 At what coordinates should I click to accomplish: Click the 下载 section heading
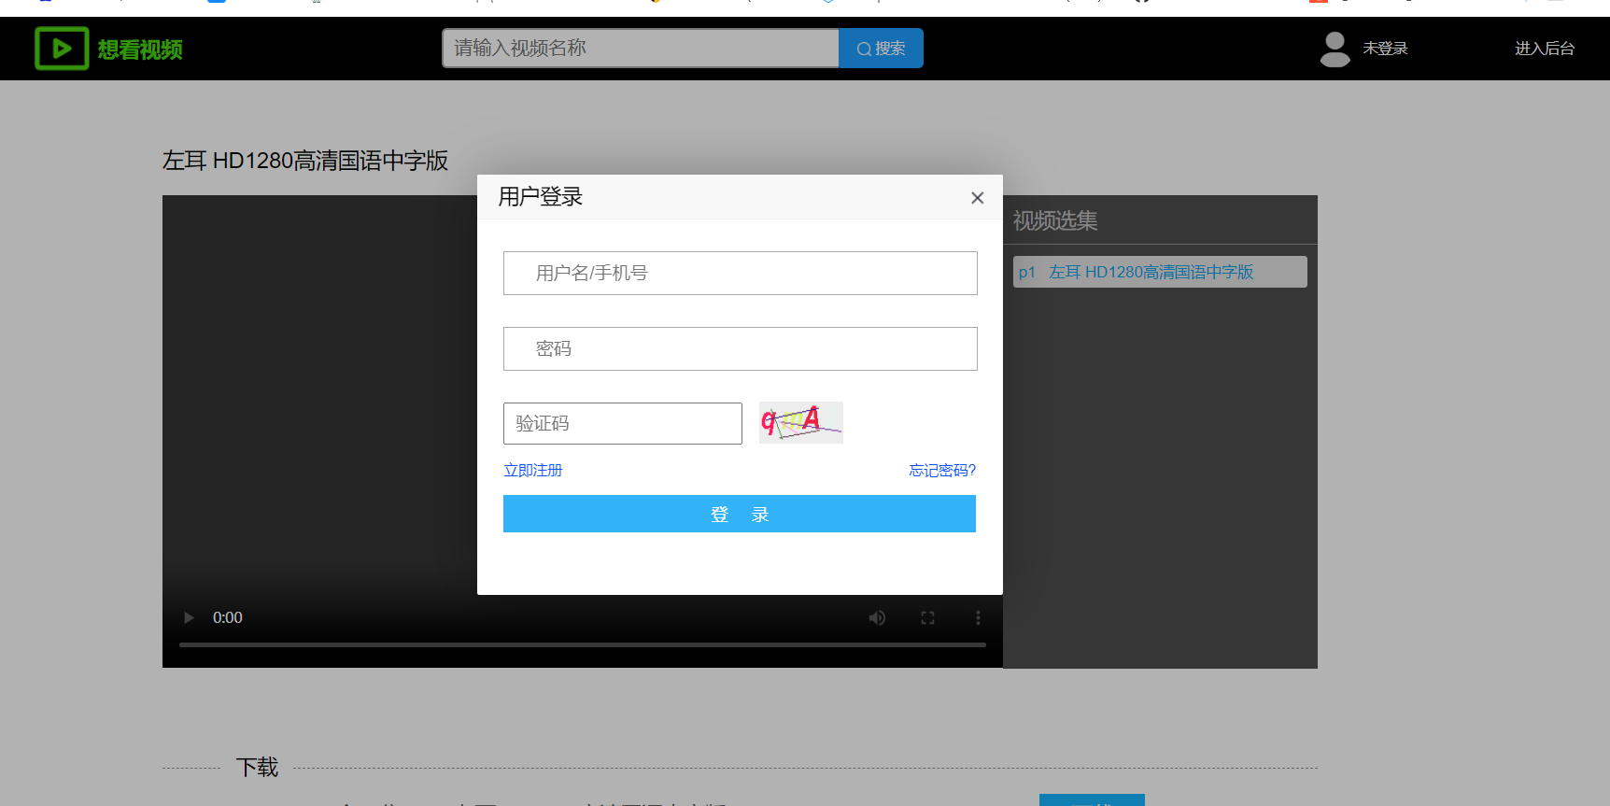[x=257, y=768]
